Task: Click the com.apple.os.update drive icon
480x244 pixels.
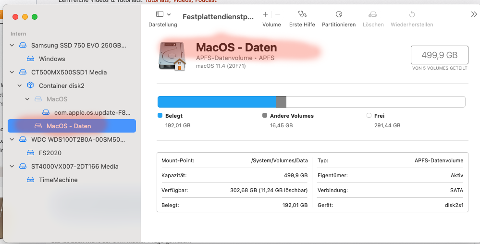Action: tap(46, 112)
